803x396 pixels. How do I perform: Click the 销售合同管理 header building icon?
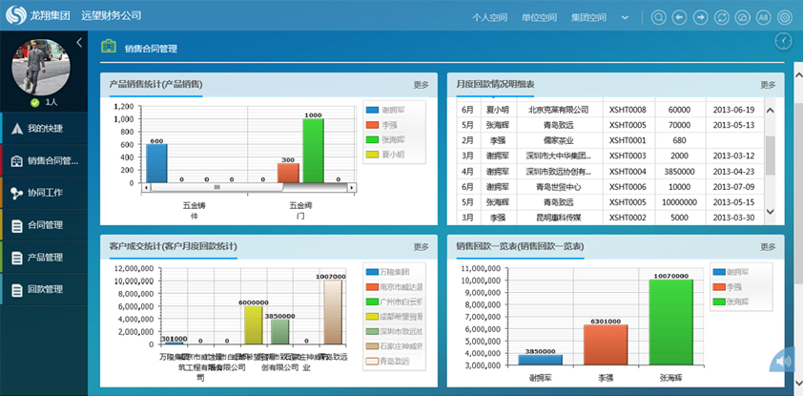coord(109,47)
